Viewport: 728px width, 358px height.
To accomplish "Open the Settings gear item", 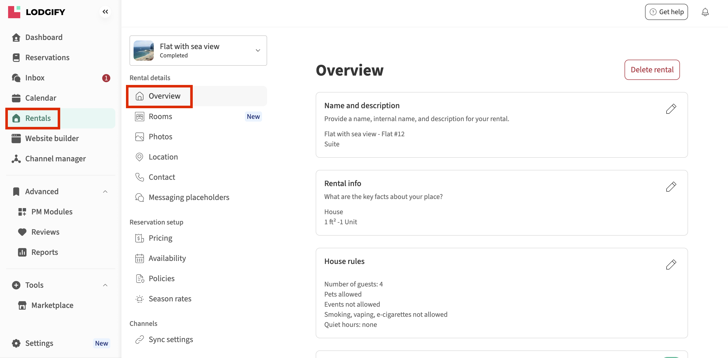I will tap(39, 343).
